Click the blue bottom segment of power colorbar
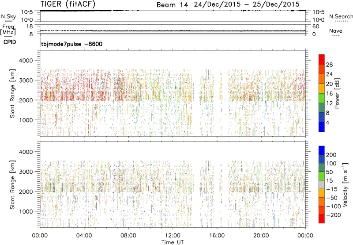Image resolution: width=353 pixels, height=245 pixels. click(x=322, y=127)
